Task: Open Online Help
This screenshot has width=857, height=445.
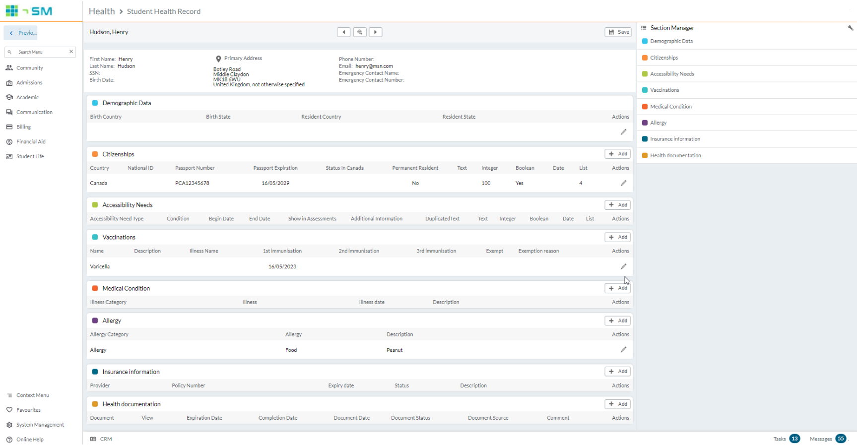Action: [x=25, y=440]
